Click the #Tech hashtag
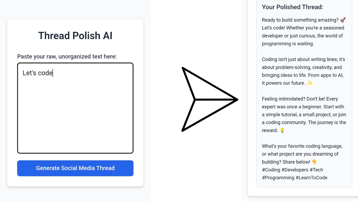Viewport: 358px width, 201px height. 317,170
